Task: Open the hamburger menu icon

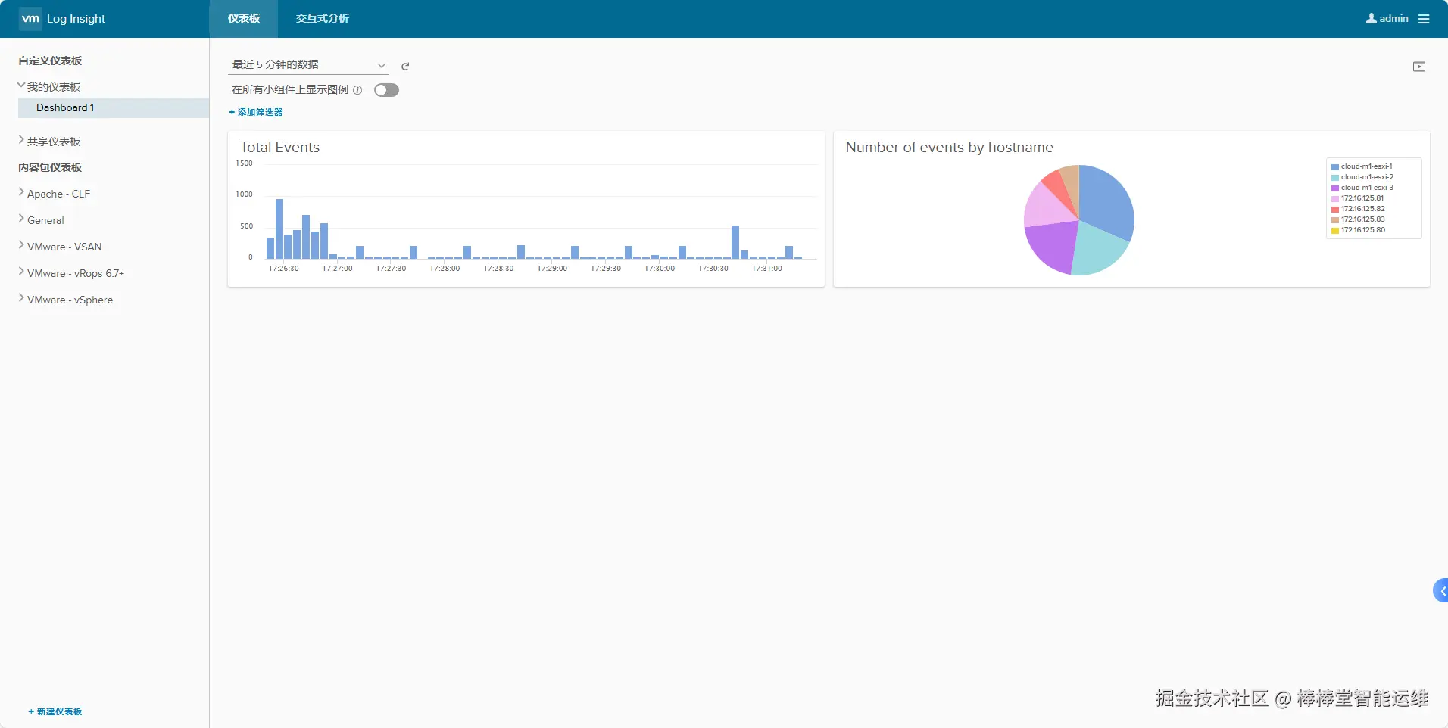Action: click(x=1424, y=19)
